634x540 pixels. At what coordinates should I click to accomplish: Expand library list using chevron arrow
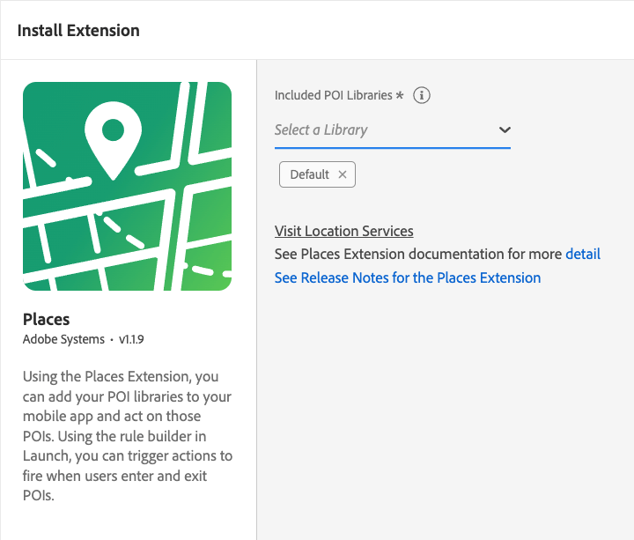click(505, 129)
